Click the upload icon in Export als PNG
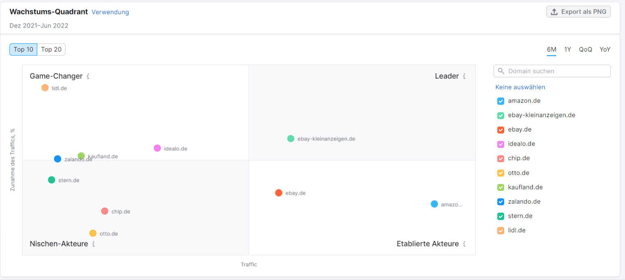 tap(555, 11)
